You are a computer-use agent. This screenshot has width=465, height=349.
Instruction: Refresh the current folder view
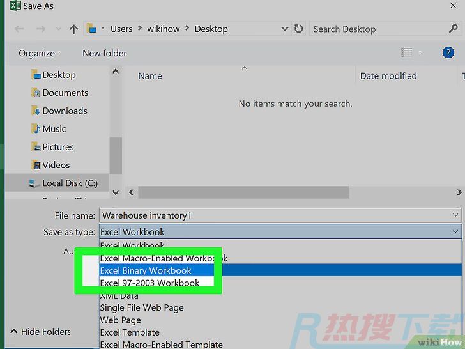[299, 29]
